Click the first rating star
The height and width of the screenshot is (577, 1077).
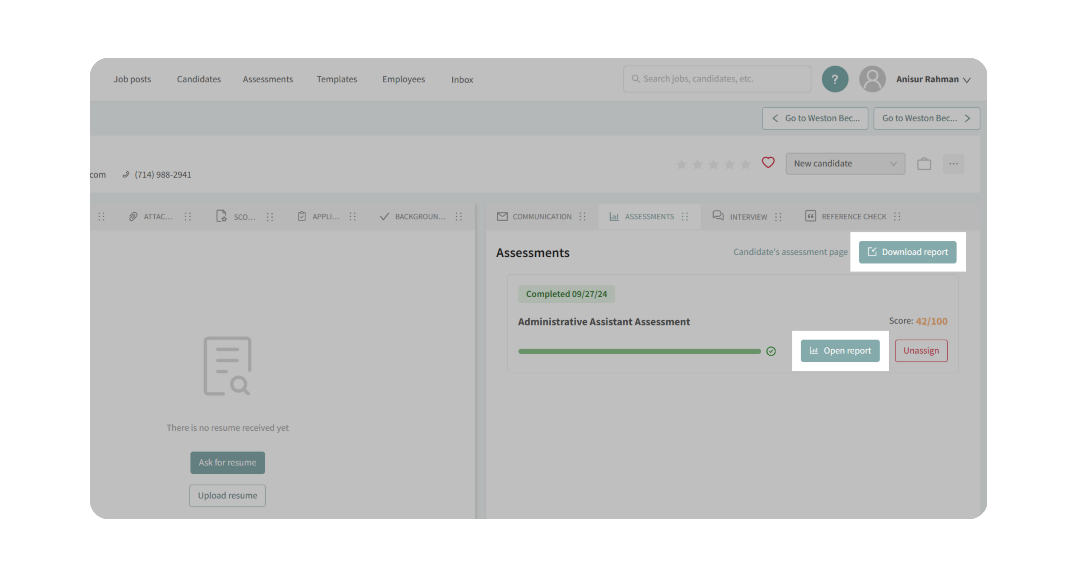(x=681, y=165)
